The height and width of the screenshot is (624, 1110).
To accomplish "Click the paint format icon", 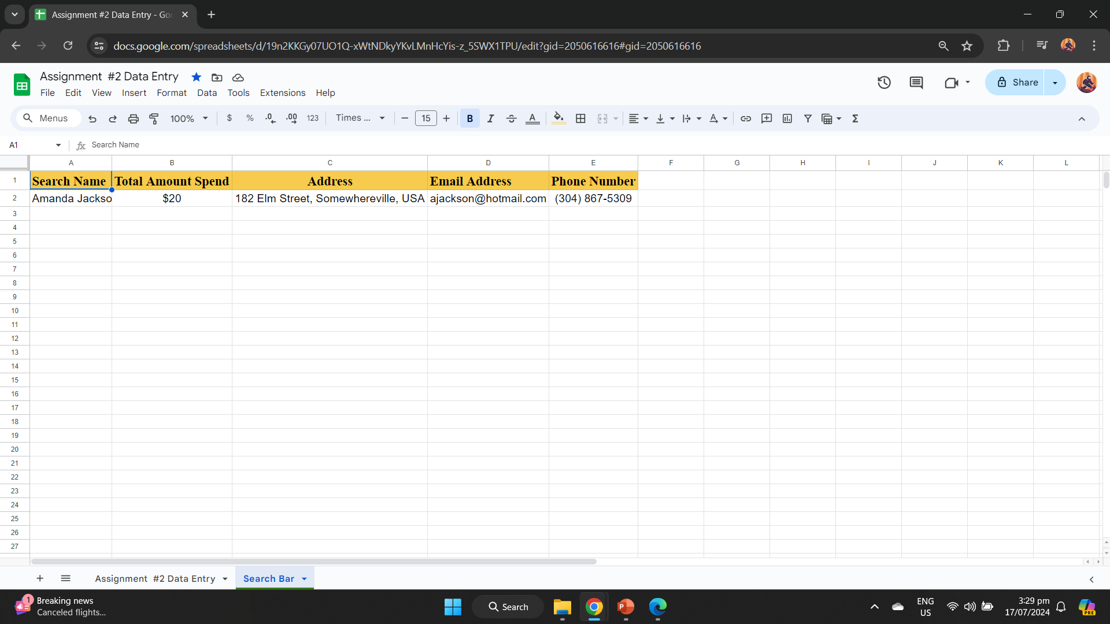I will pyautogui.click(x=154, y=118).
